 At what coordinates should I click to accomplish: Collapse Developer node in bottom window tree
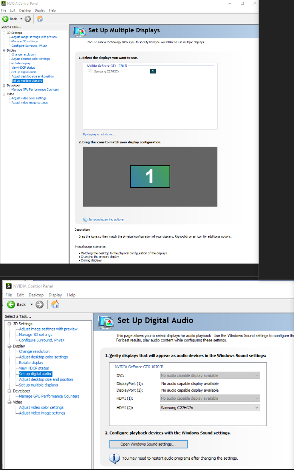pyautogui.click(x=10, y=391)
